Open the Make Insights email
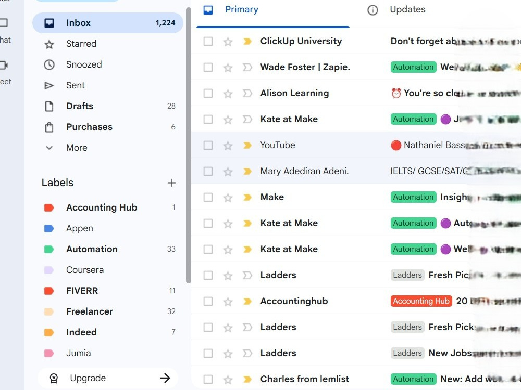The width and height of the screenshot is (521, 390). coord(356,197)
